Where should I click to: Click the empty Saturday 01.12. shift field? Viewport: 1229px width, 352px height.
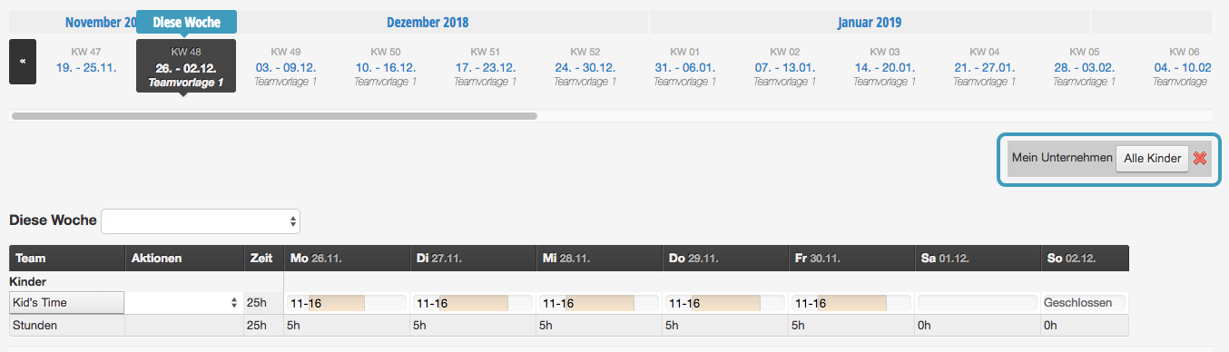coord(977,303)
